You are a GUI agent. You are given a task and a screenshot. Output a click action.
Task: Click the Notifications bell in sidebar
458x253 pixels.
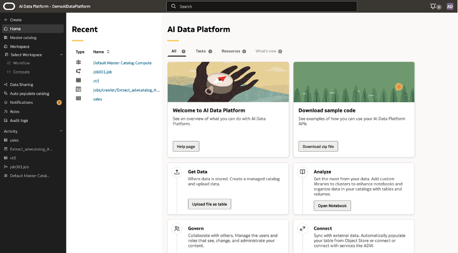coord(6,102)
